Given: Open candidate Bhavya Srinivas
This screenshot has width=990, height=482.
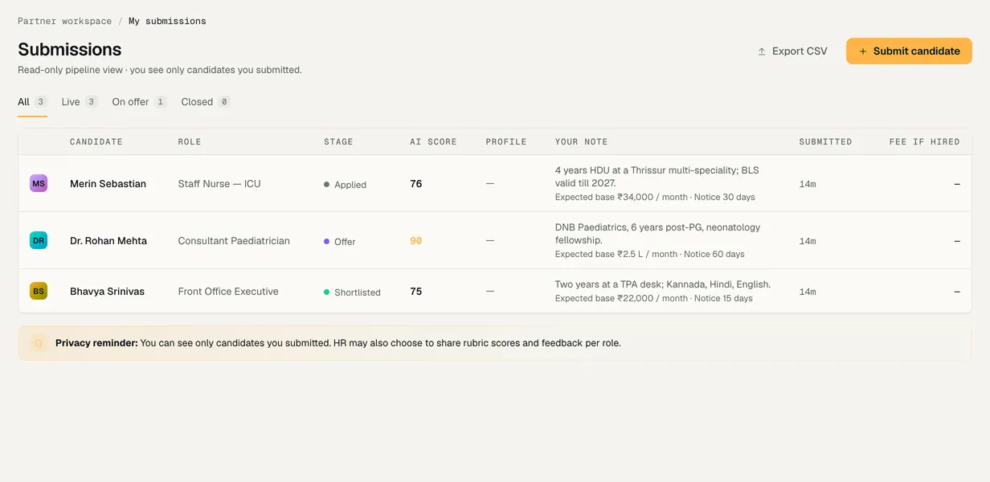Looking at the screenshot, I should point(107,292).
